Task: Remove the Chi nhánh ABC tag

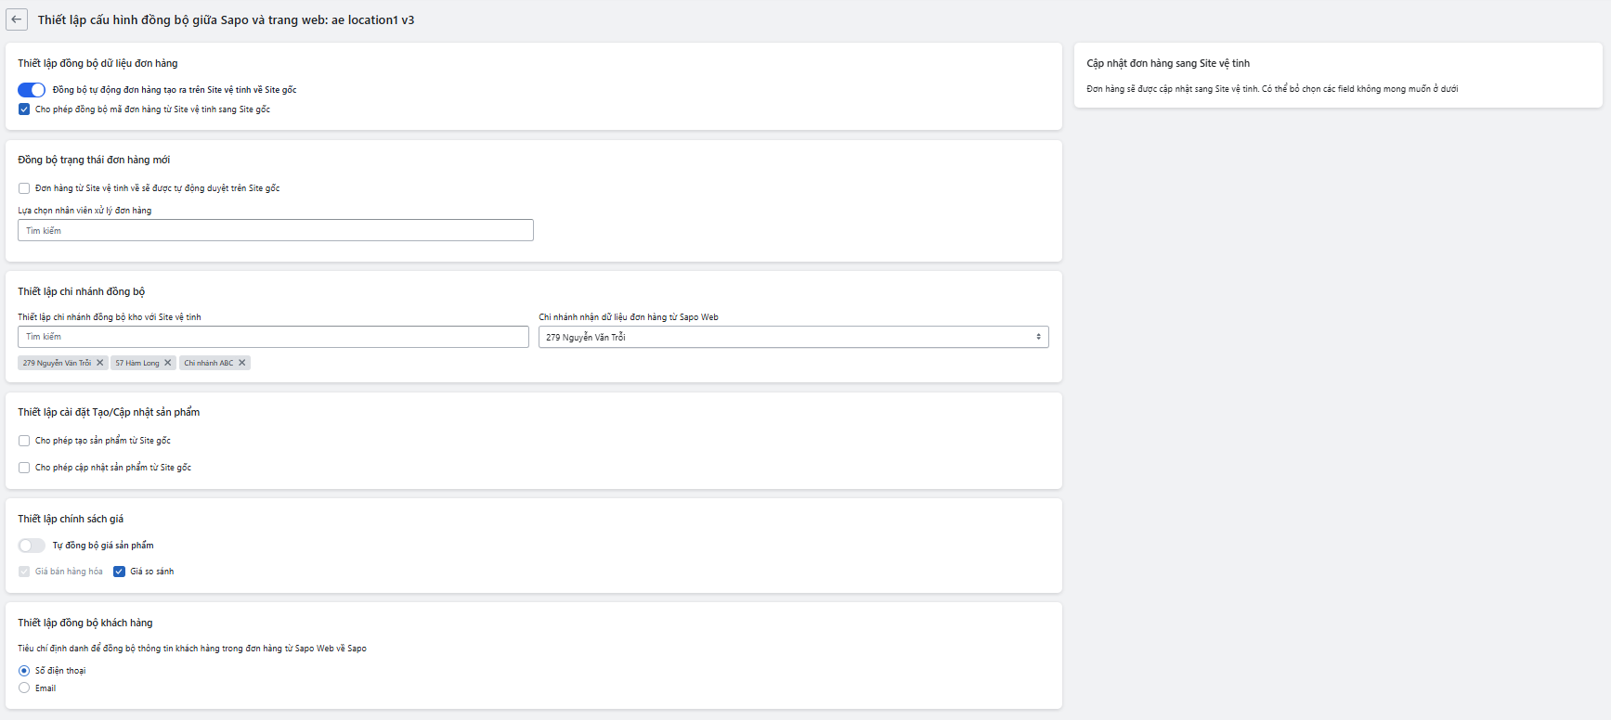Action: [242, 363]
